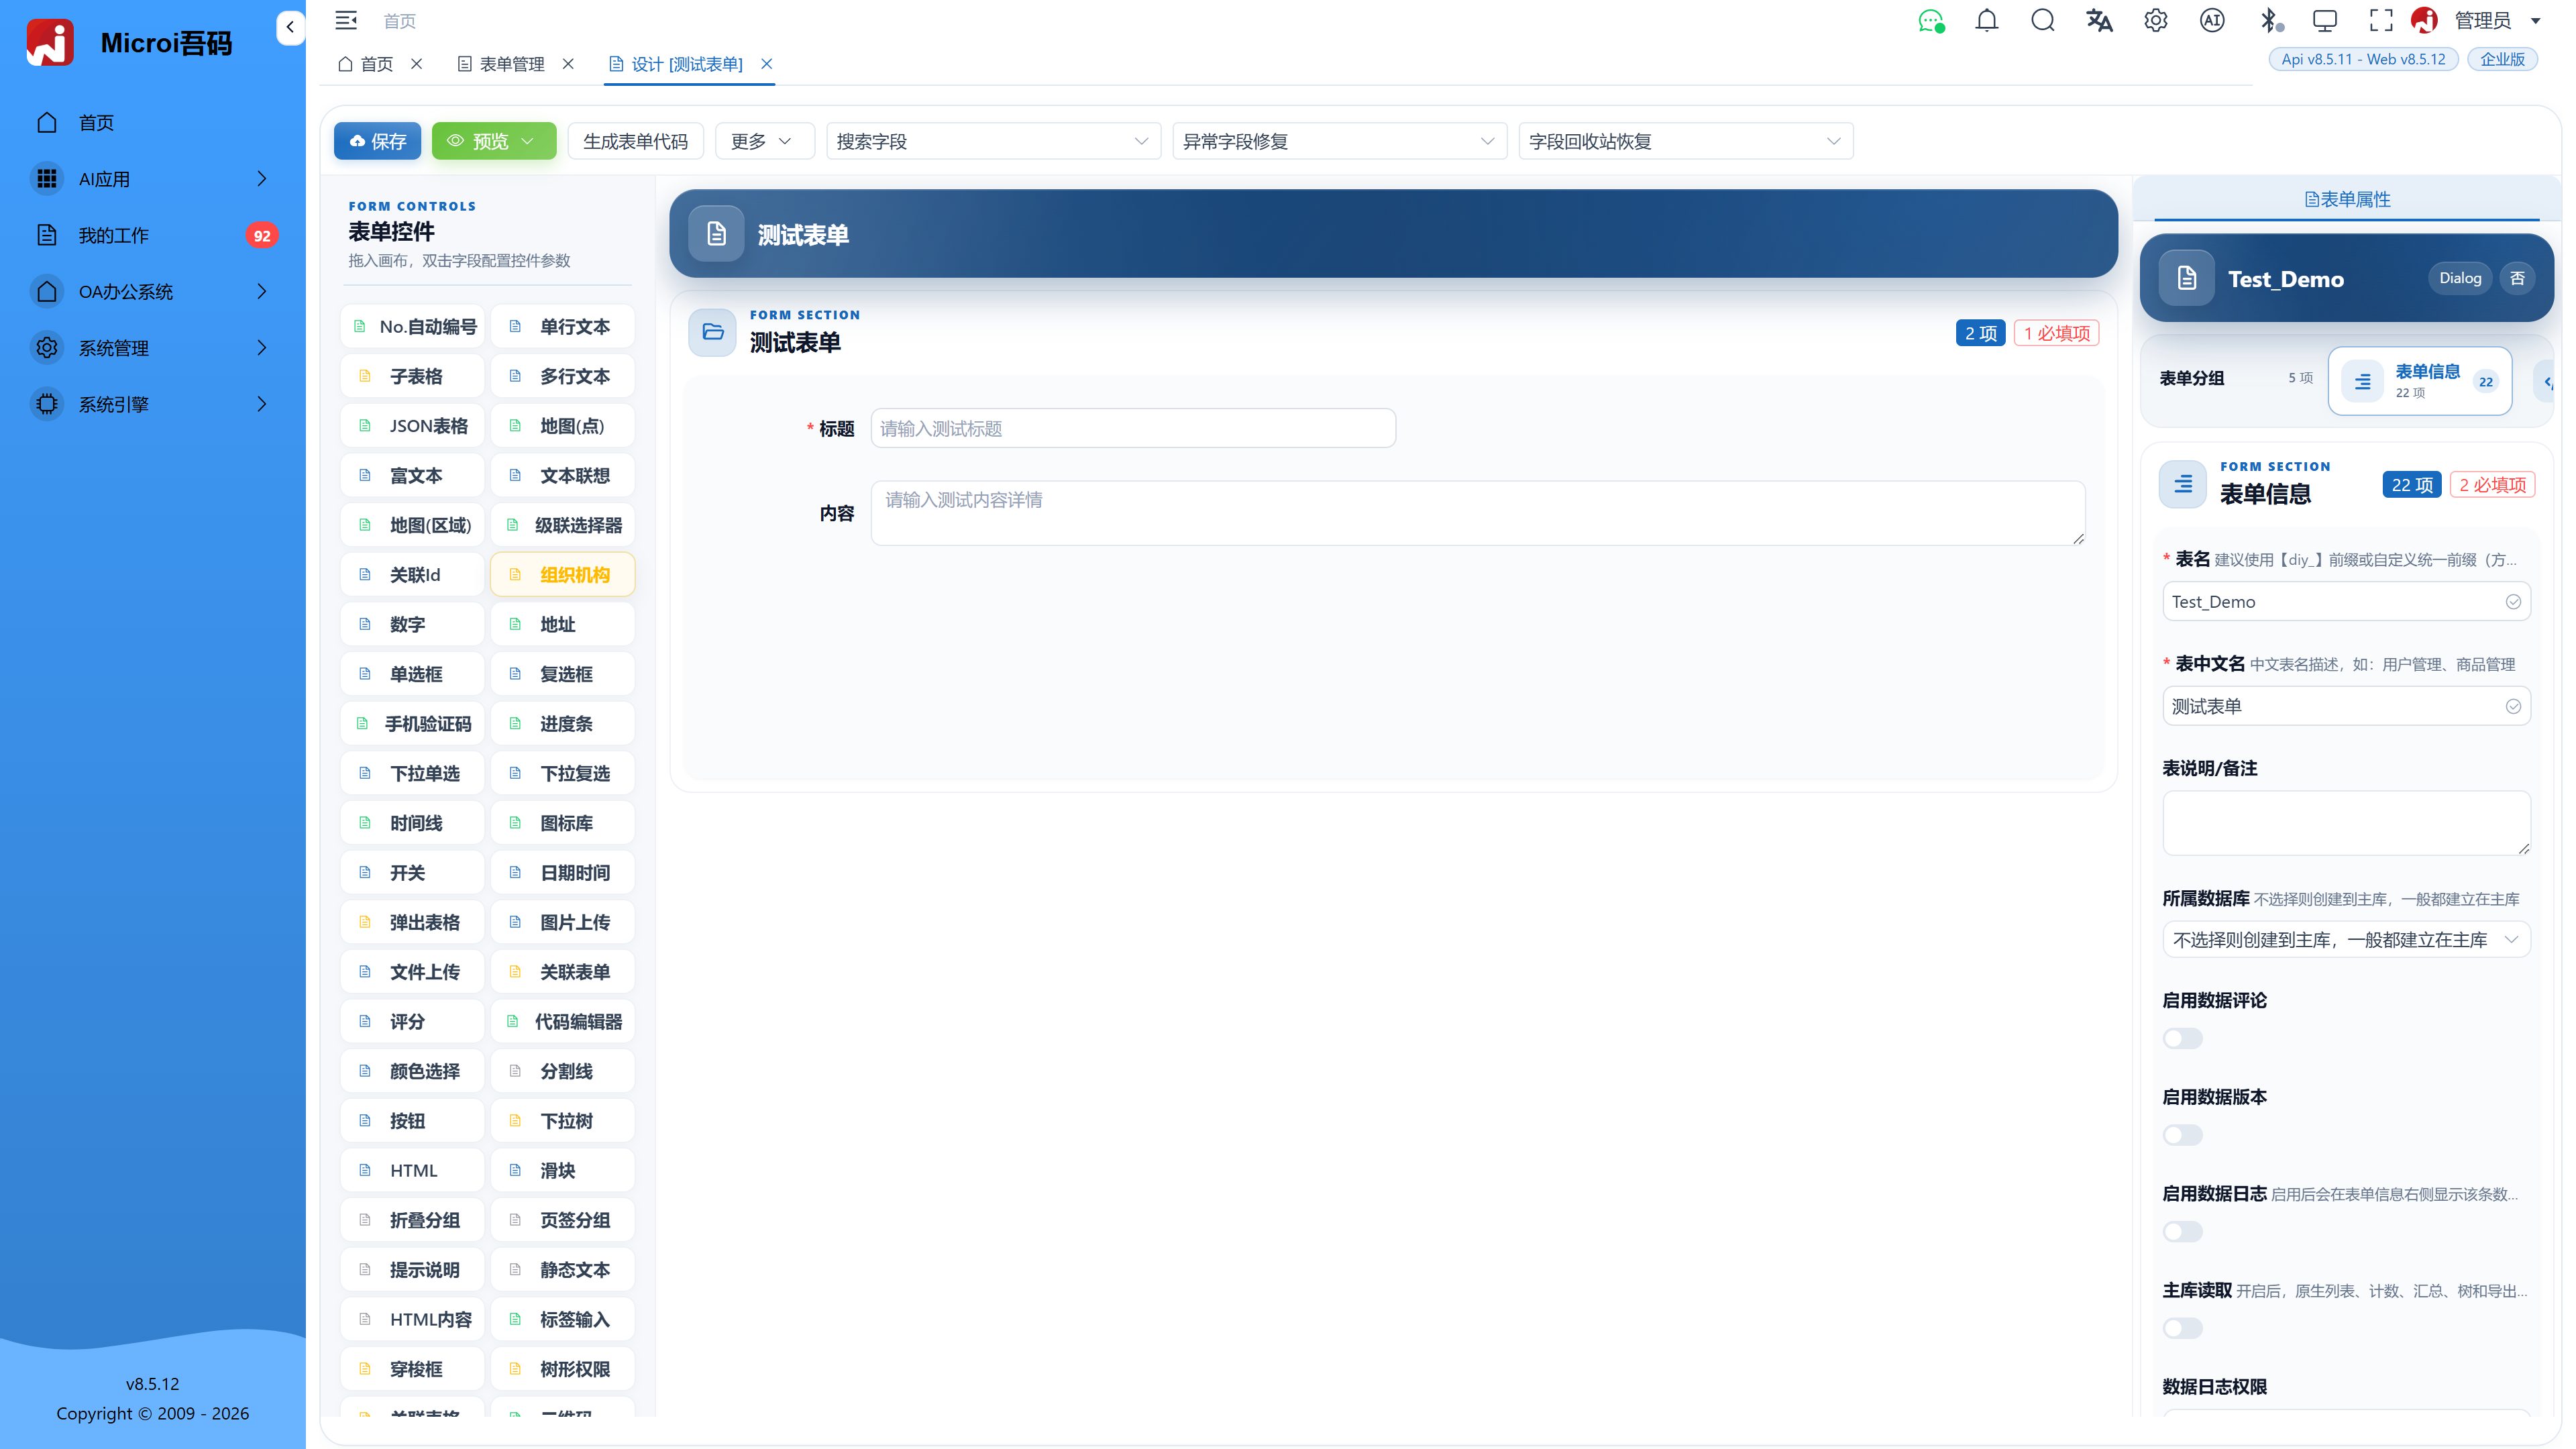This screenshot has width=2576, height=1449.
Task: Click the Bluetooth icon in header
Action: click(x=2270, y=21)
